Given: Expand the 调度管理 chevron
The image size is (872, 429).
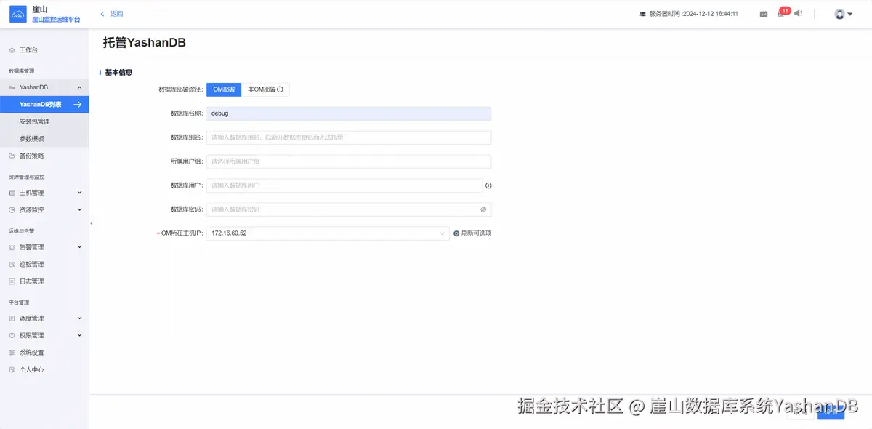Looking at the screenshot, I should point(79,318).
